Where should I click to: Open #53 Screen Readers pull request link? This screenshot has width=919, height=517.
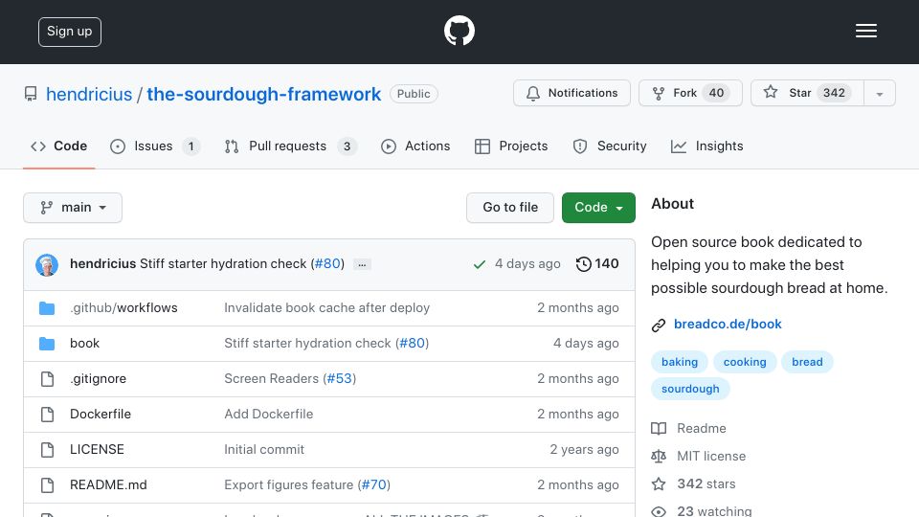coord(339,379)
